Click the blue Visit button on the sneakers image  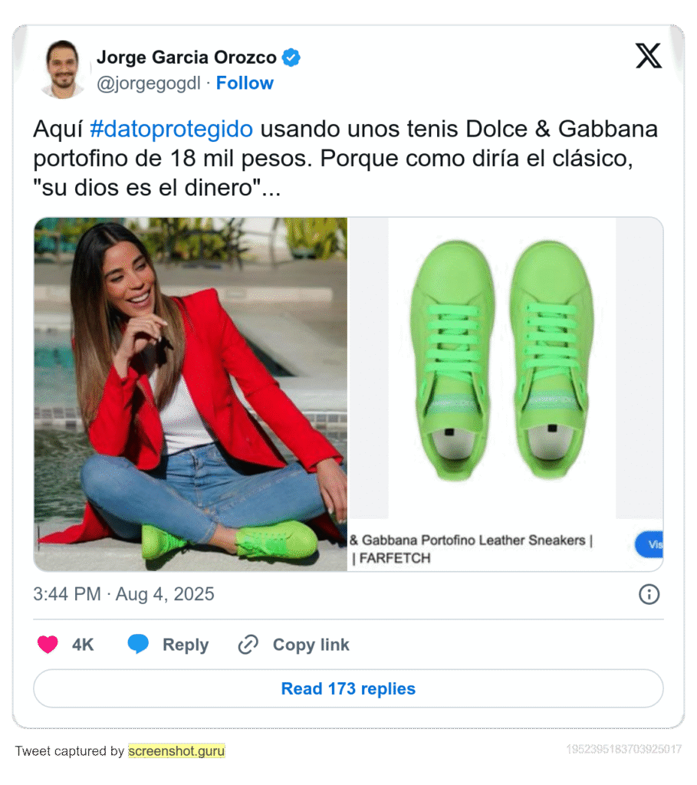click(649, 544)
